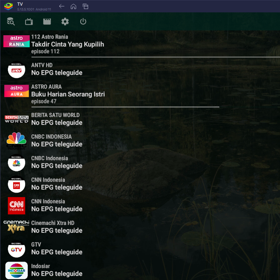Click the BlueStacks back arrow
Image resolution: width=280 pixels, height=280 pixels.
(61, 6)
